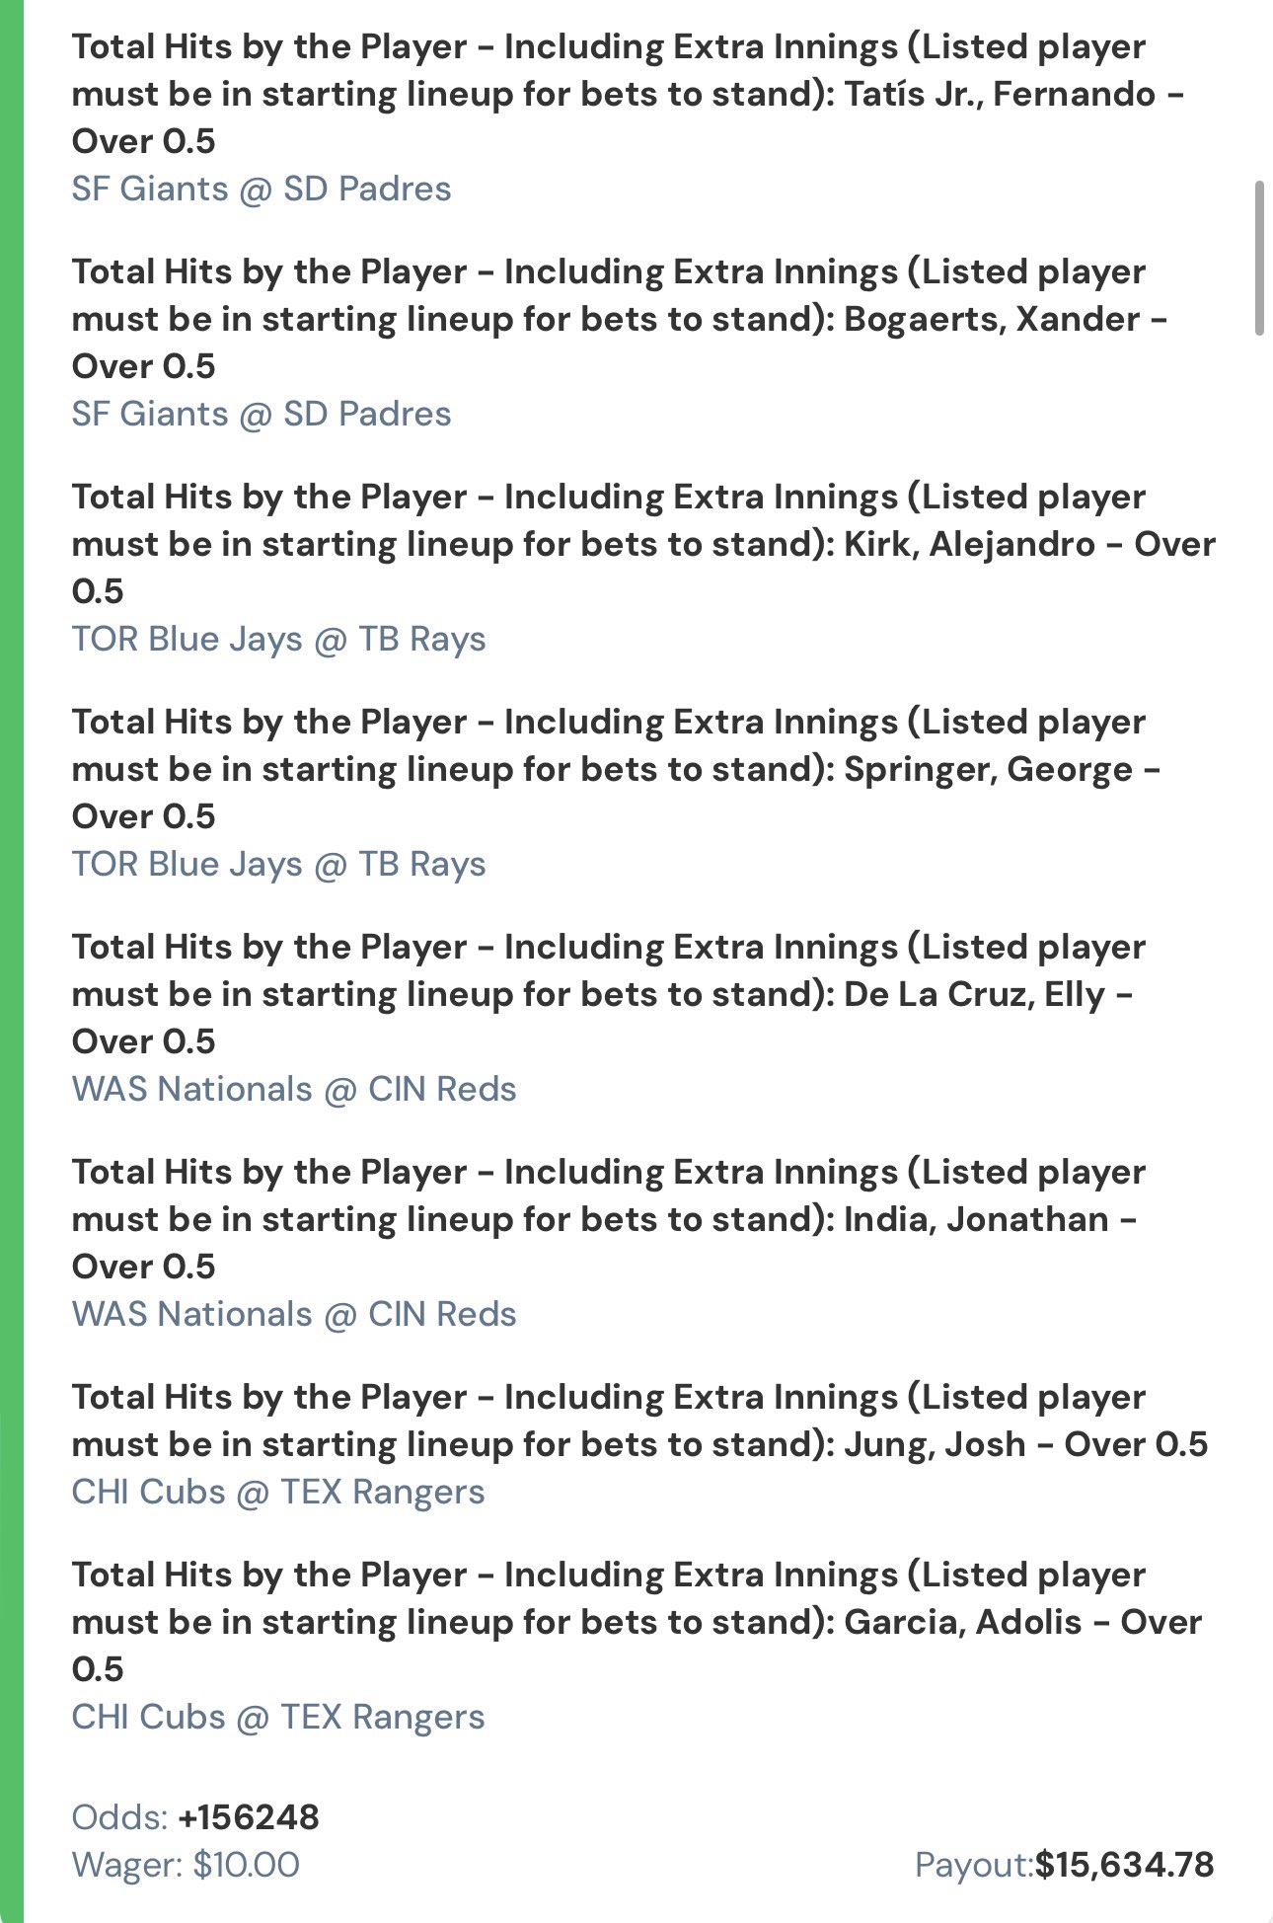Click the vertical scrollbar thumb
1273x1923 pixels.
tap(1258, 259)
